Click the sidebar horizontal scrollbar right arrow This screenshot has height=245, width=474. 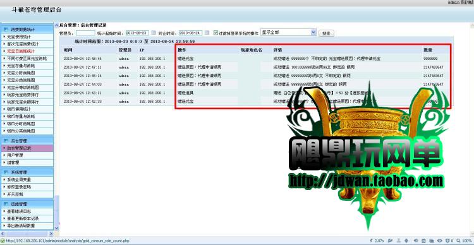[51, 234]
